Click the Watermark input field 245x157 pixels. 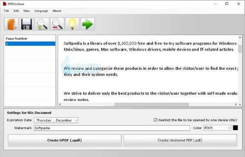pos(112,128)
